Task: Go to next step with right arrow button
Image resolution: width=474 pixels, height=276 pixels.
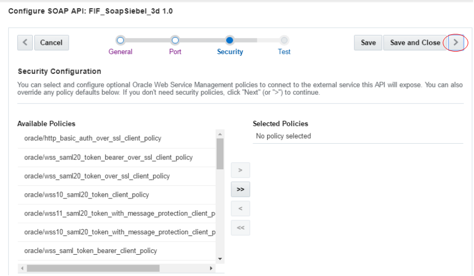Action: (x=456, y=43)
